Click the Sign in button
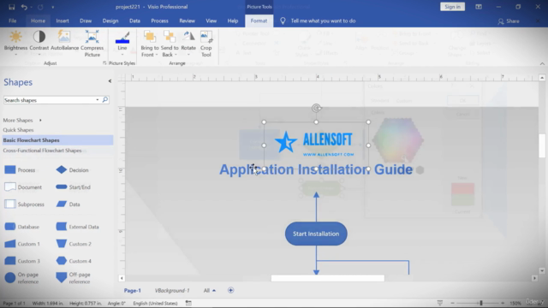548x308 pixels. (453, 7)
